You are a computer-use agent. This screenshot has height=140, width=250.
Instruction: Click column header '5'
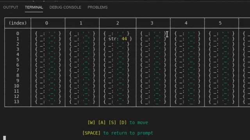pyautogui.click(x=220, y=23)
